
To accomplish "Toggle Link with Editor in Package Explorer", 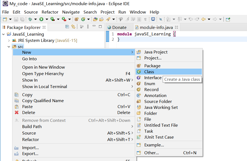I will click(x=73, y=26).
